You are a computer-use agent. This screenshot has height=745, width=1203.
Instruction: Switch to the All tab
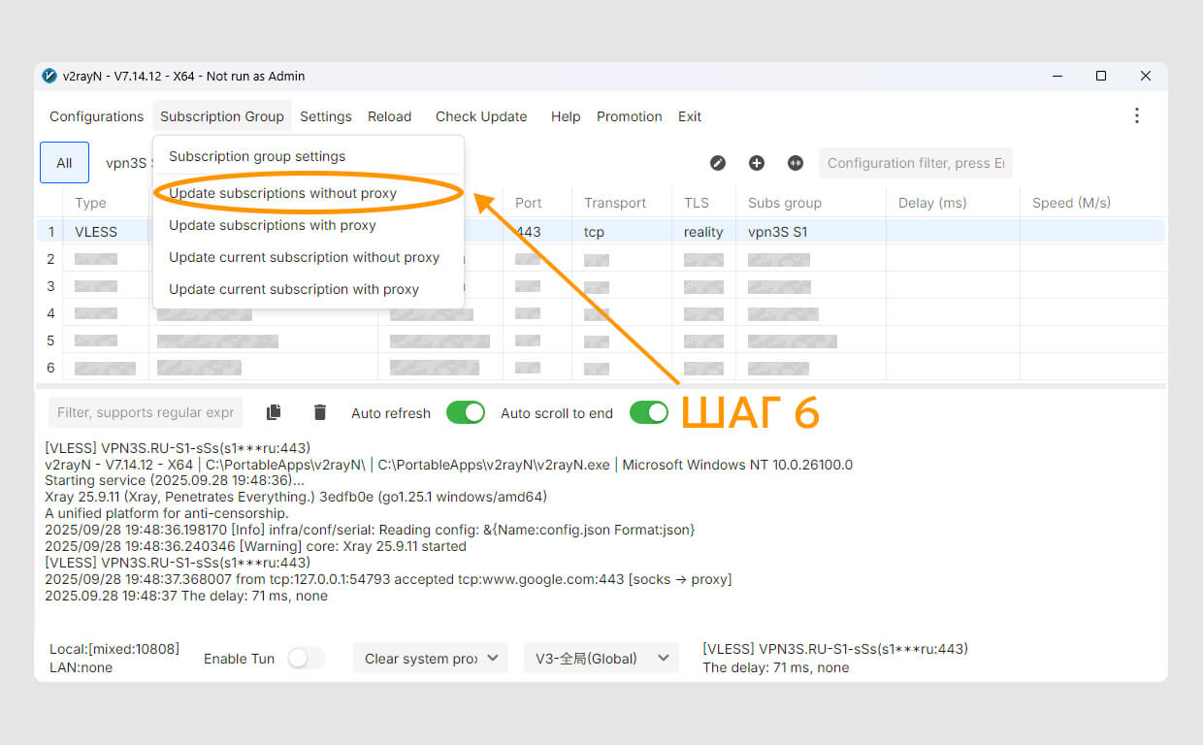click(x=64, y=162)
